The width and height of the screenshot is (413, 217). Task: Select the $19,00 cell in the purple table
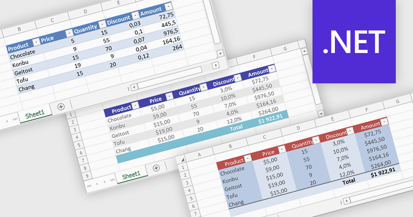(x=164, y=131)
